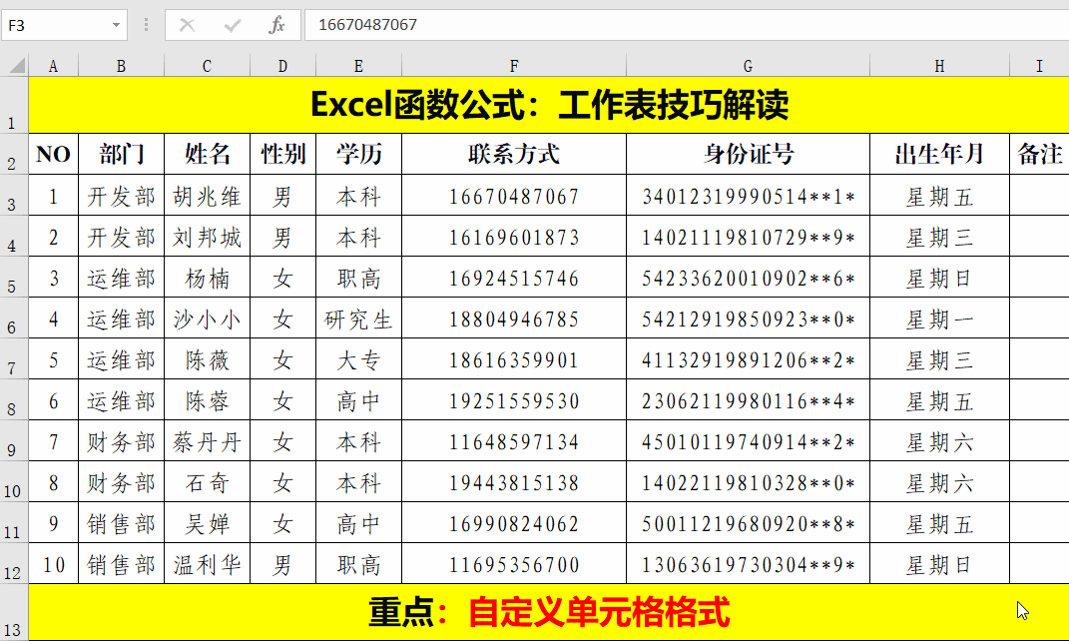The height and width of the screenshot is (641, 1069).
Task: Select column E header
Action: (x=358, y=66)
